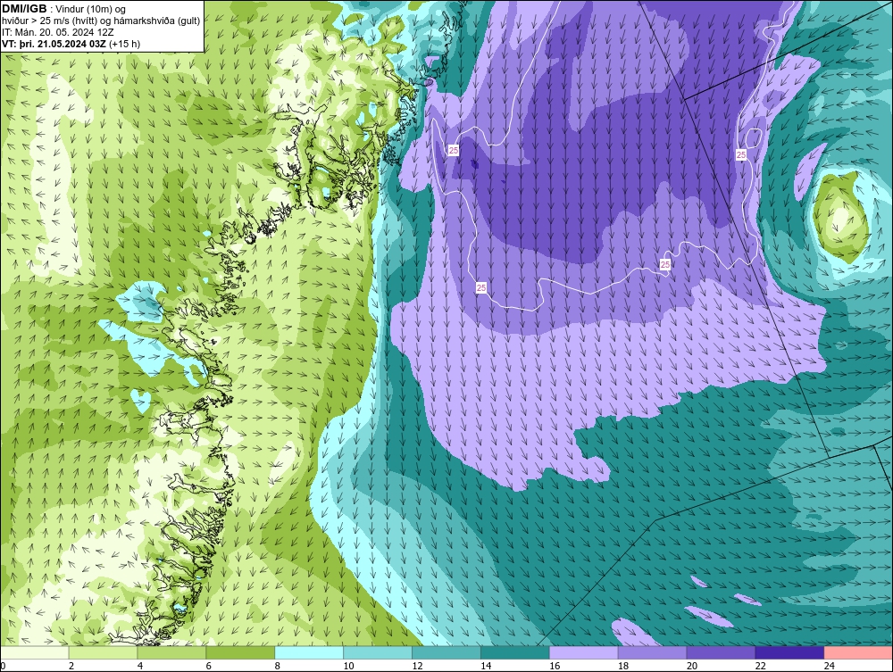Click the '24' tick label on color scale
893x672 pixels.
(x=830, y=666)
